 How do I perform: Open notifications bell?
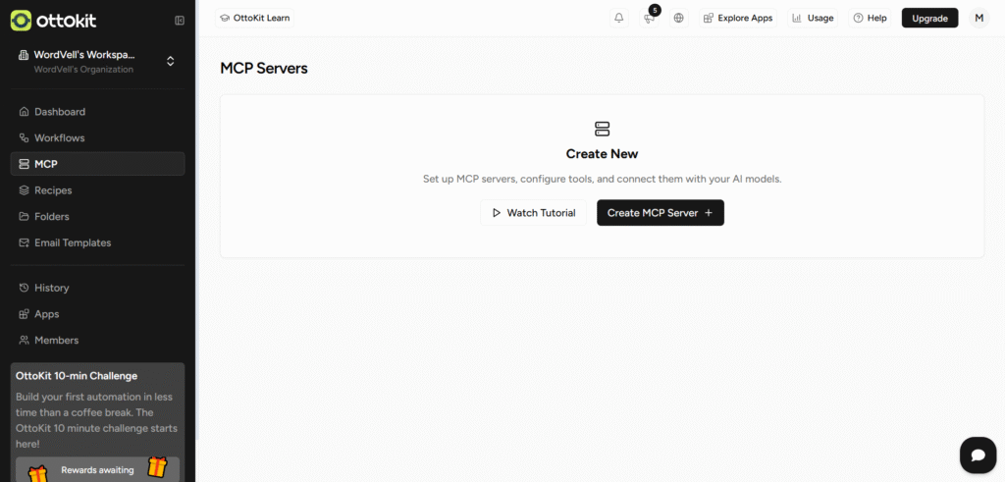619,18
